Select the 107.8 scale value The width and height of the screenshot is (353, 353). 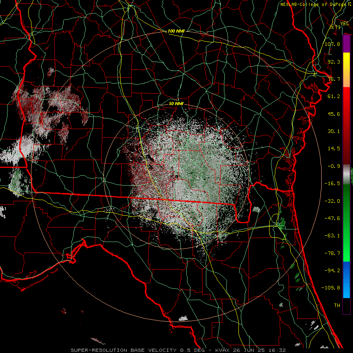(332, 44)
